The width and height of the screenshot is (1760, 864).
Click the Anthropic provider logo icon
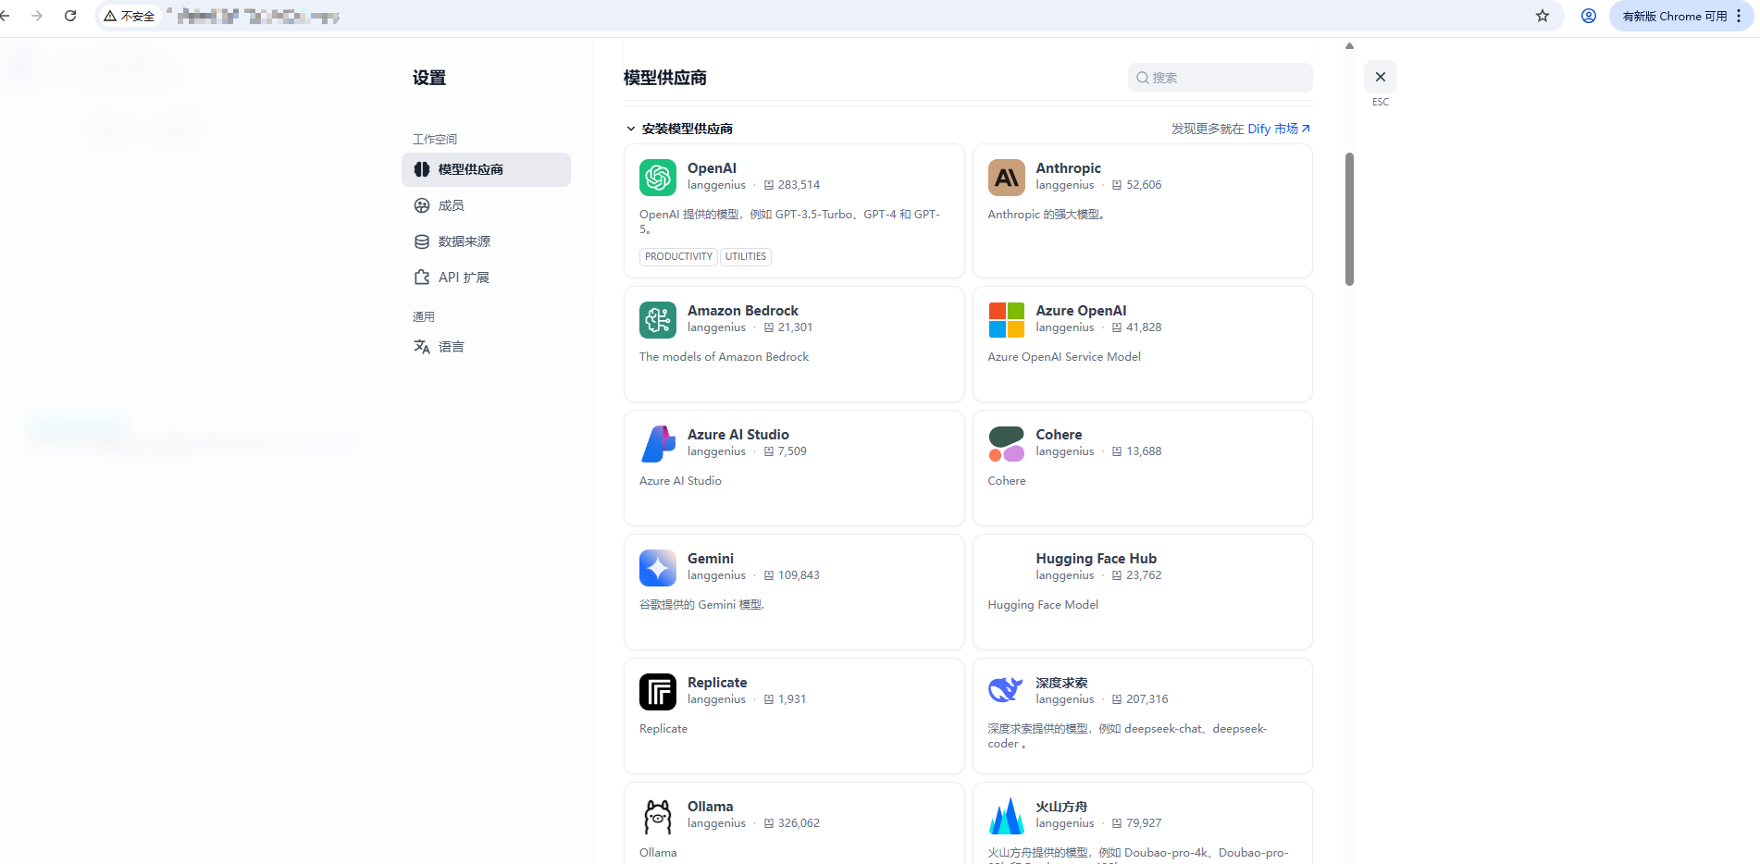pyautogui.click(x=1007, y=178)
